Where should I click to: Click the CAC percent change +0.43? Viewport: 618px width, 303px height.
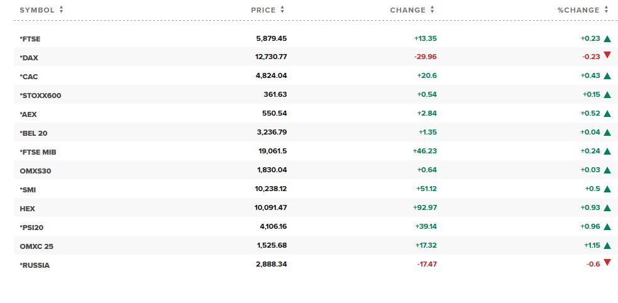click(590, 75)
